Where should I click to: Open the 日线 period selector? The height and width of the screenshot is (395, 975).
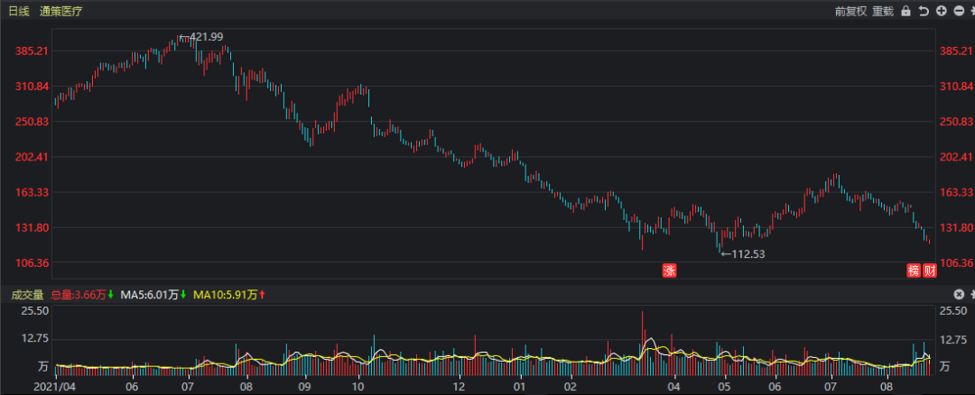19,11
